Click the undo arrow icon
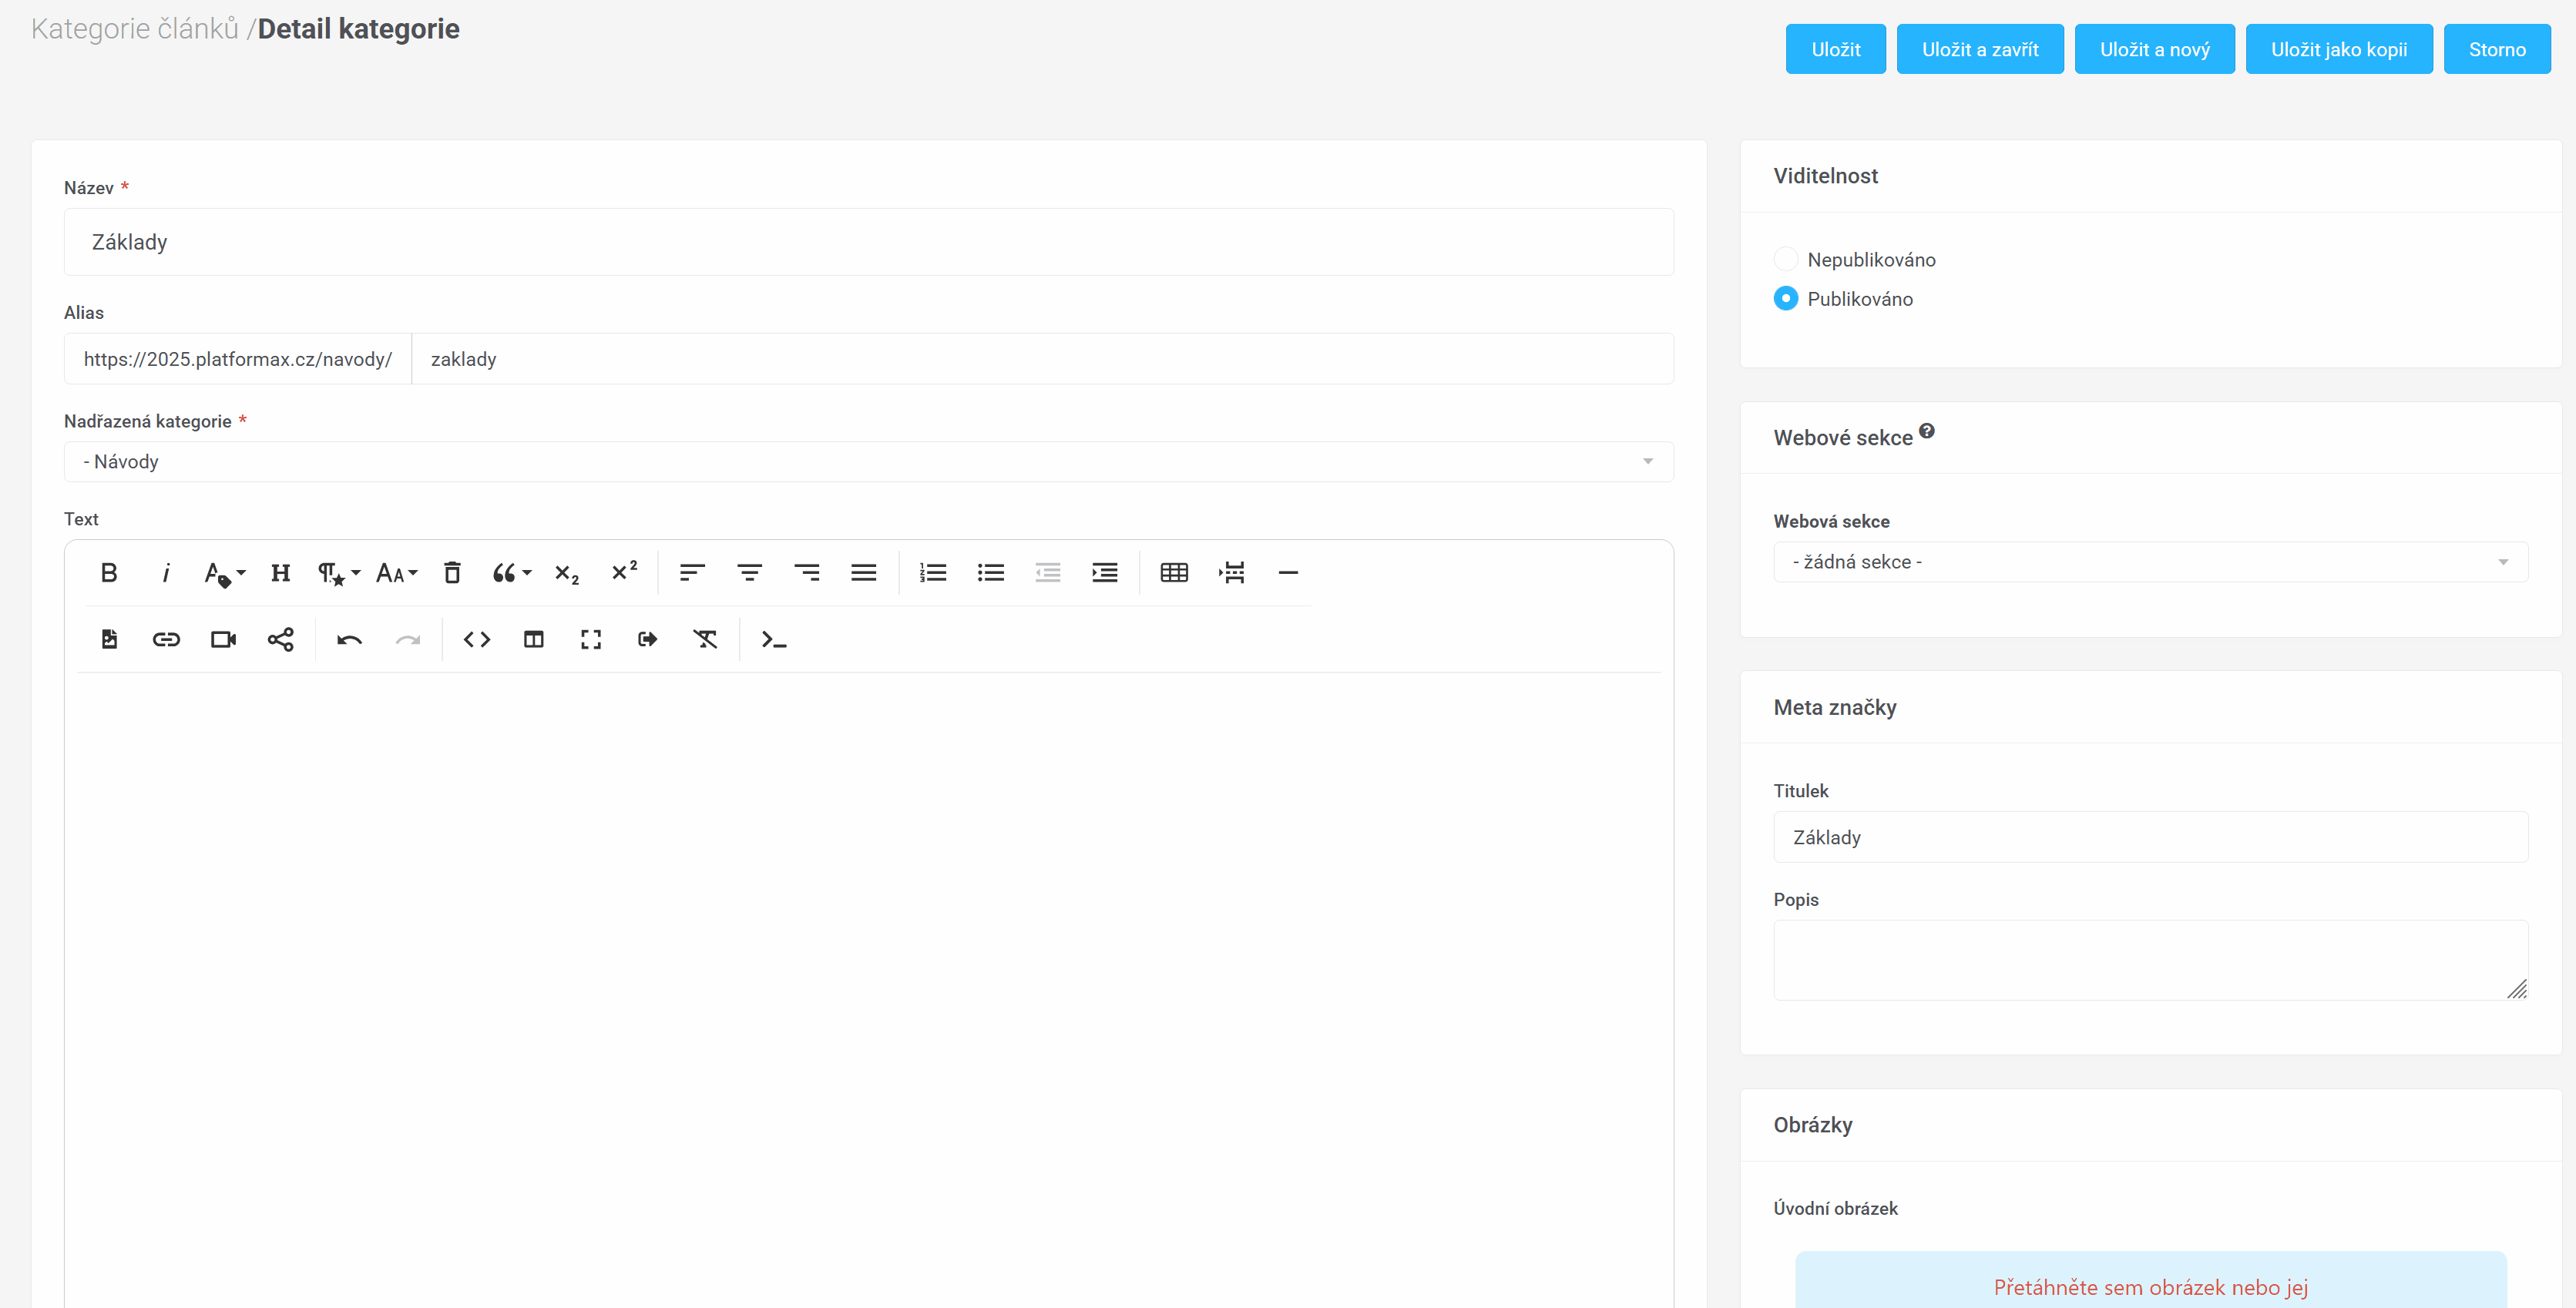Viewport: 2576px width, 1308px height. [x=349, y=639]
